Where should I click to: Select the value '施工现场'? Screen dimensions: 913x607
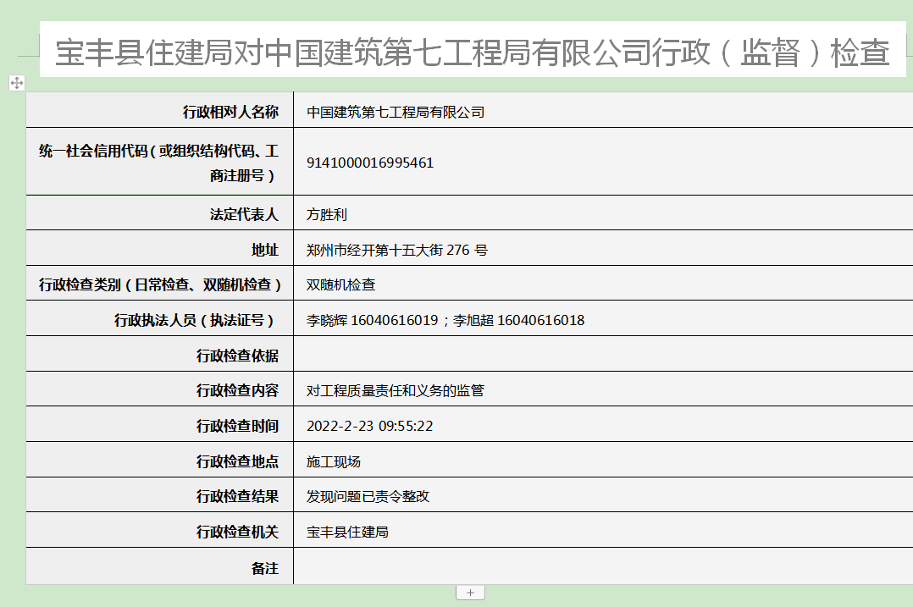click(x=334, y=461)
